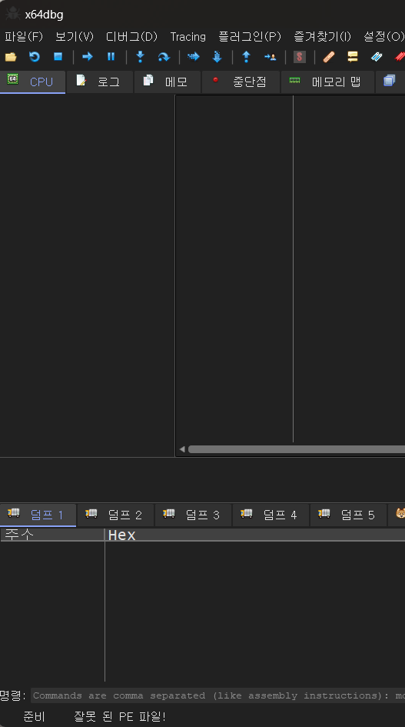Switch to the 메모 tab
The height and width of the screenshot is (727, 405).
tap(168, 82)
